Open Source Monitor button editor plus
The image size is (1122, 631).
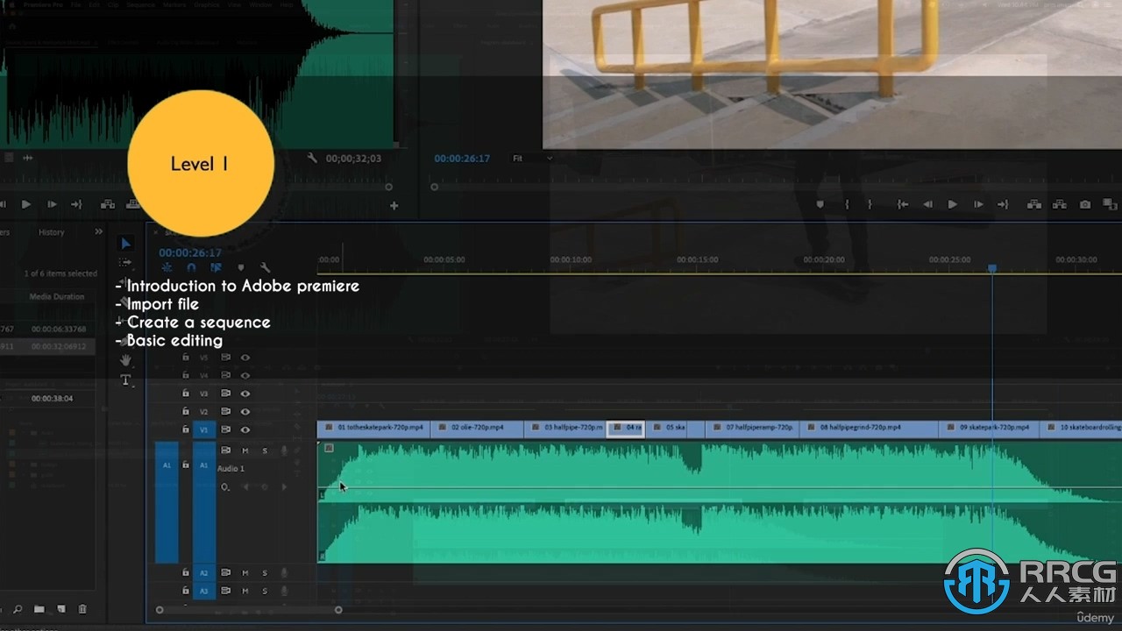pos(394,205)
